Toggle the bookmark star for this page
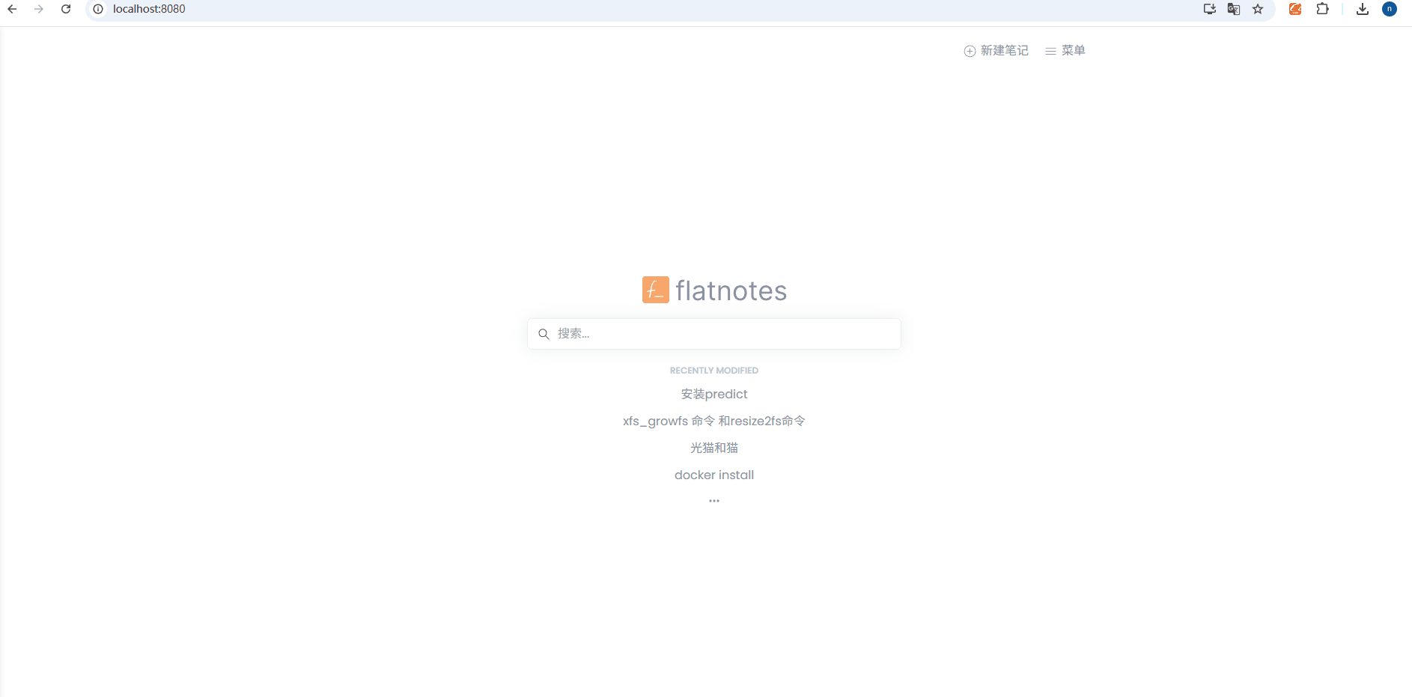Screen dimensions: 1412x697 [x=1259, y=9]
